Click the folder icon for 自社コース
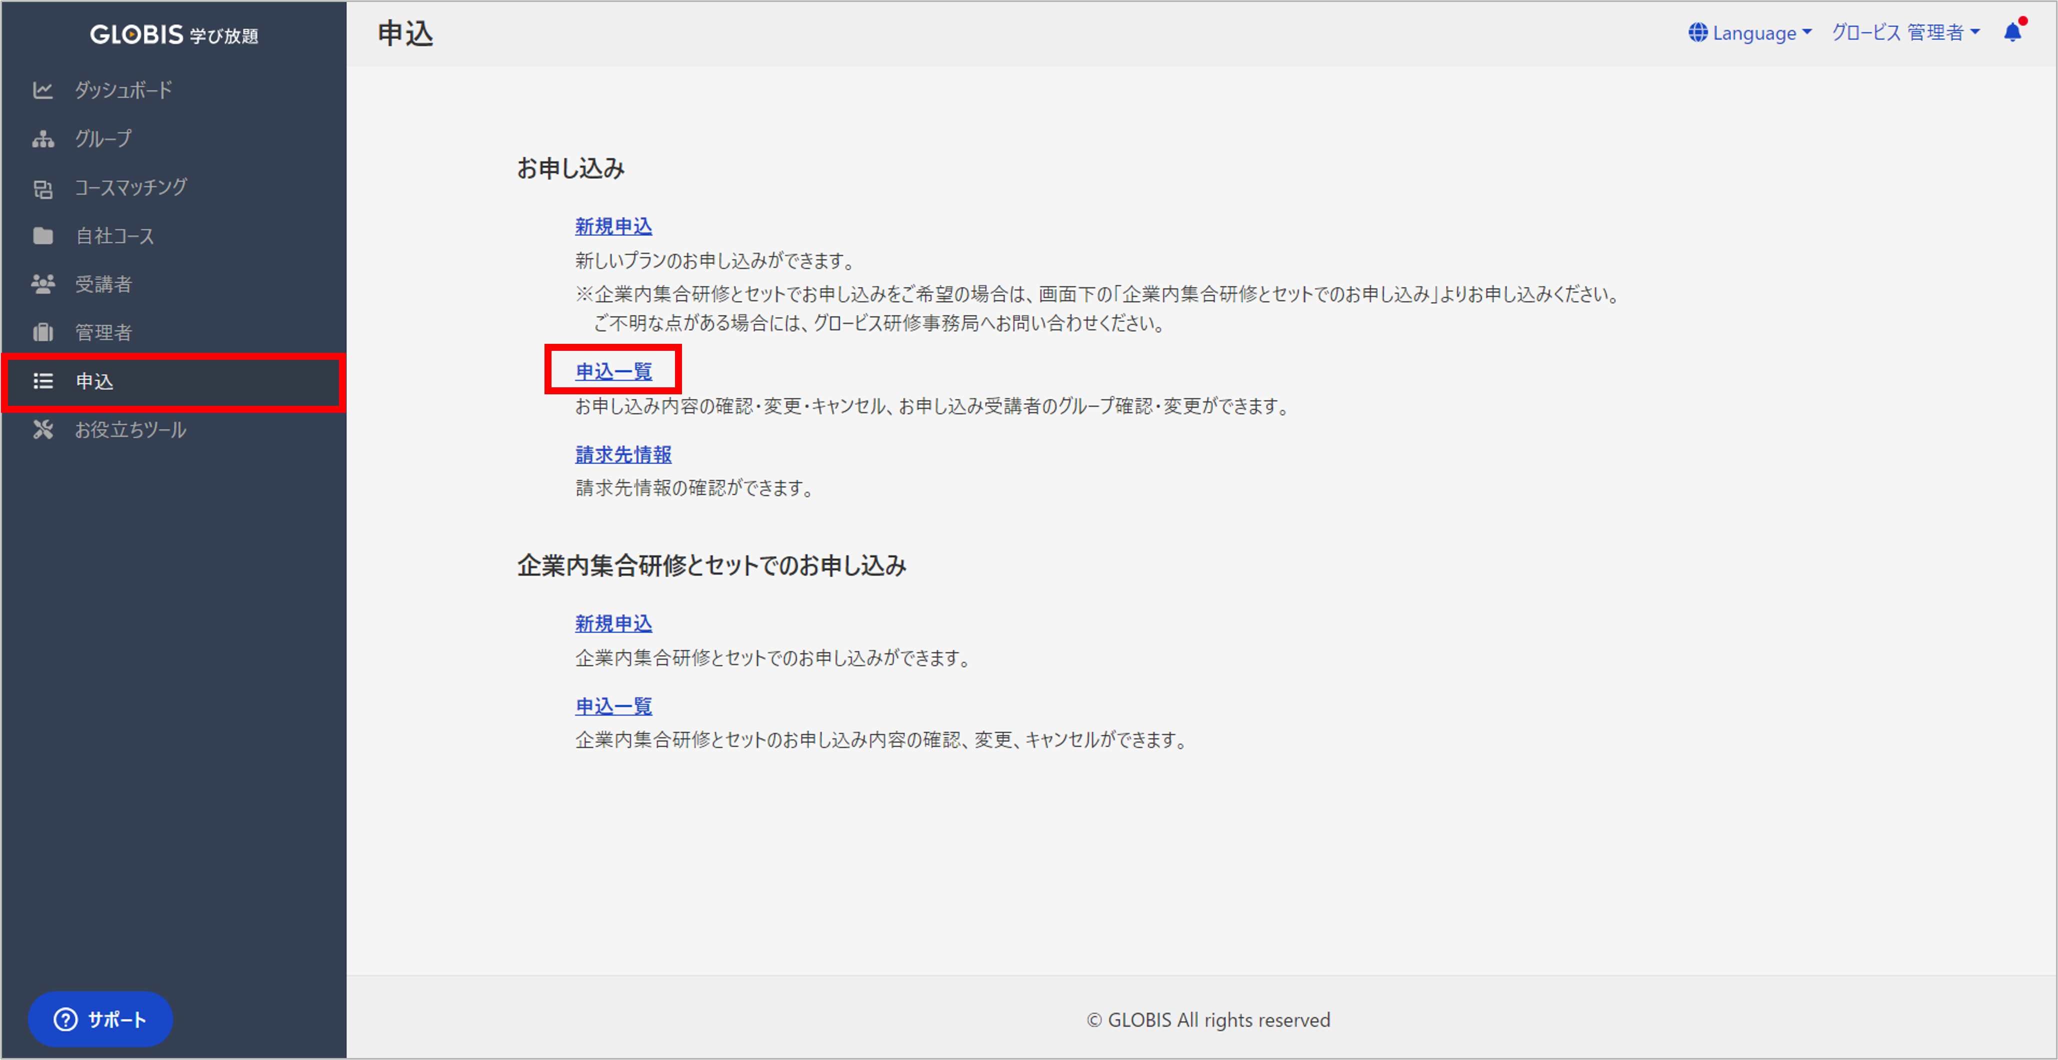The height and width of the screenshot is (1060, 2058). pos(43,236)
